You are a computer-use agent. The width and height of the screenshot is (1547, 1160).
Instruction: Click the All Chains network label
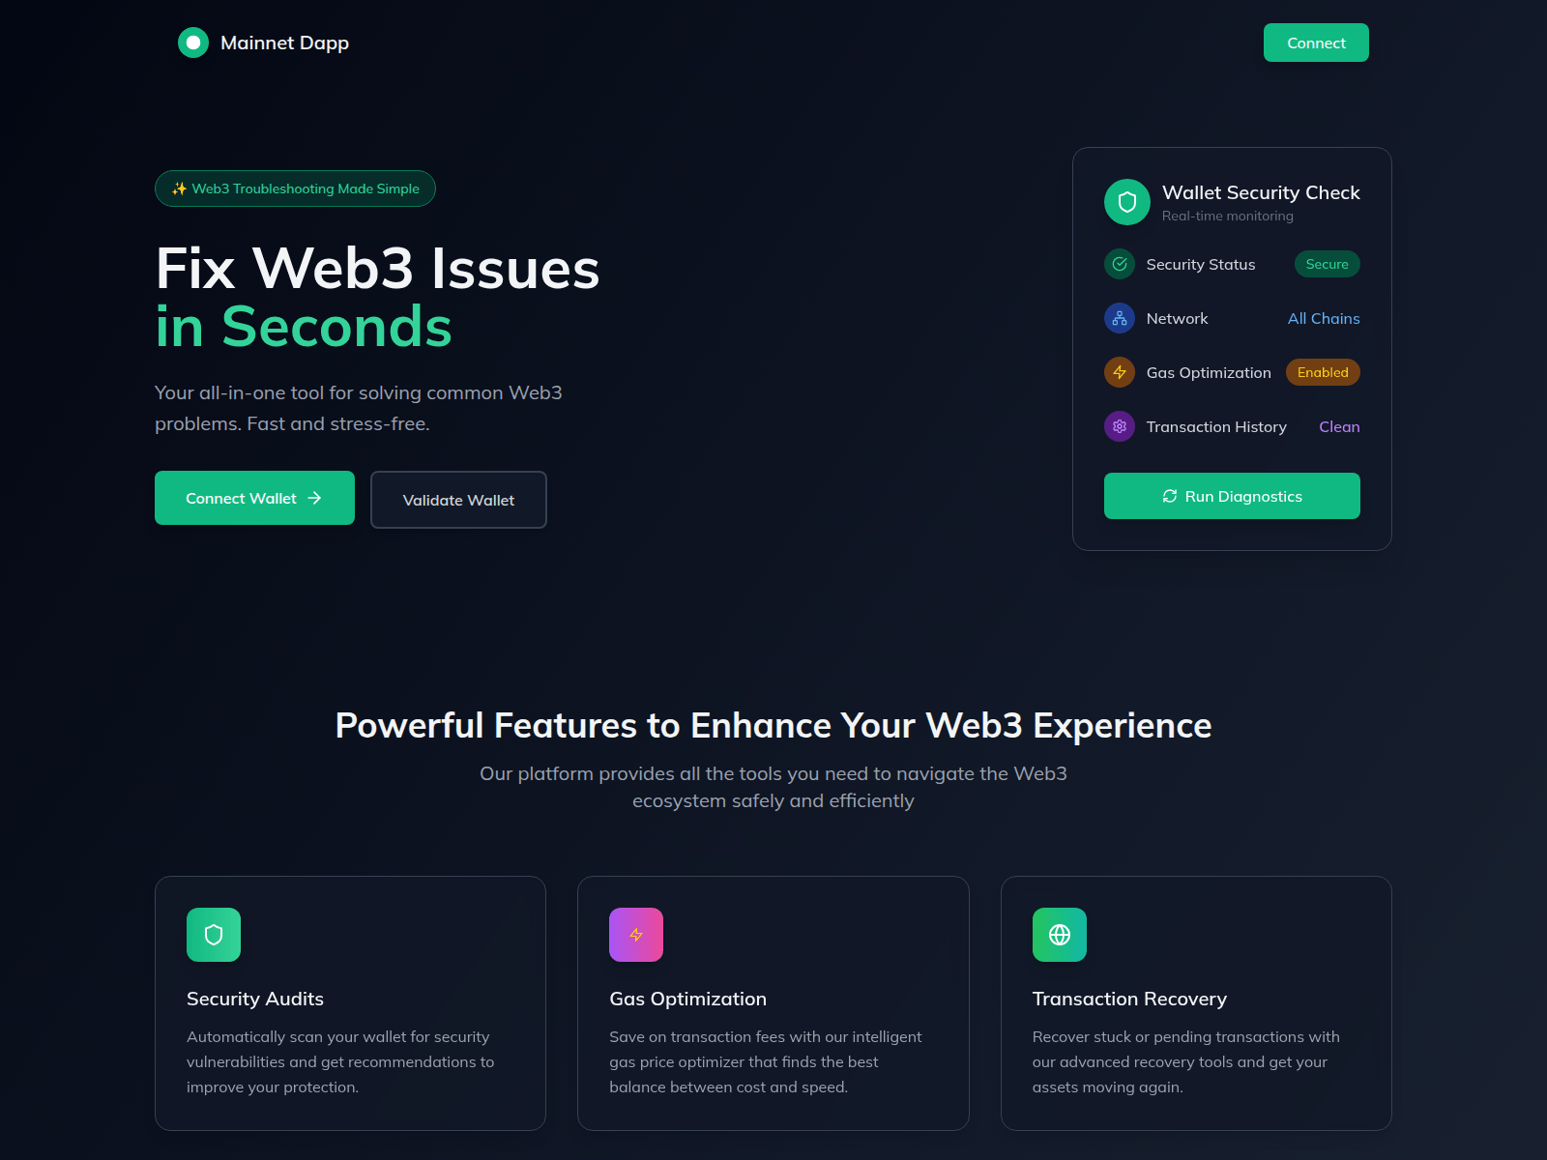(1324, 318)
